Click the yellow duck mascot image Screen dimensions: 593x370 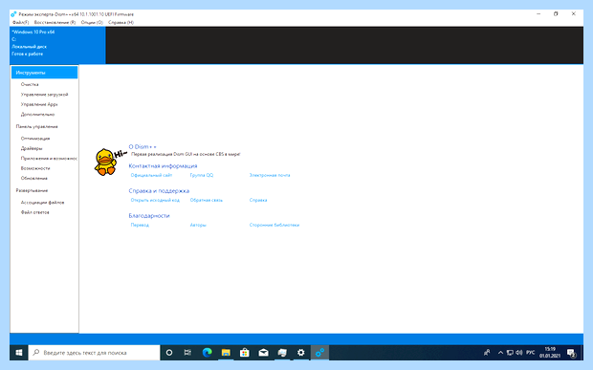click(105, 163)
